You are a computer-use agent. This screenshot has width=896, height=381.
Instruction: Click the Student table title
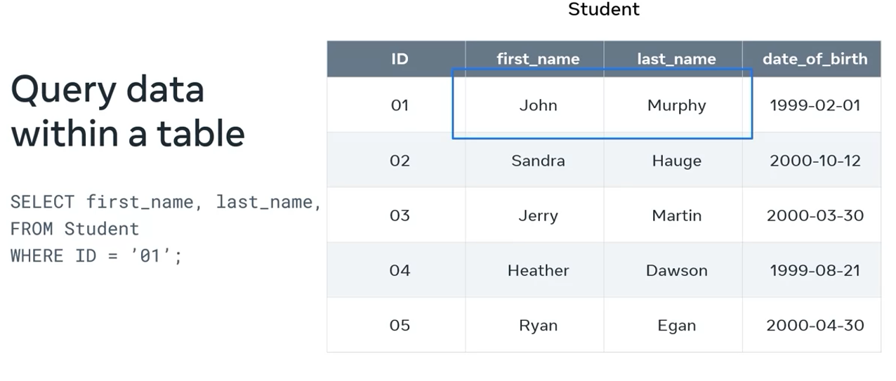coord(603,10)
